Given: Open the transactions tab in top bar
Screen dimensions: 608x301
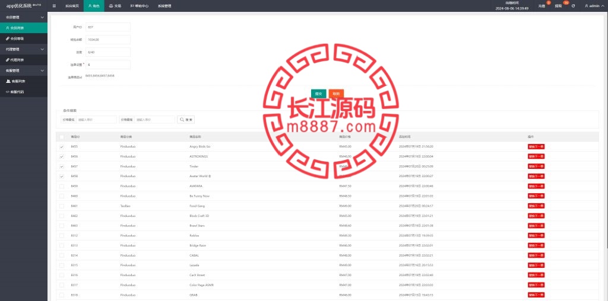Looking at the screenshot, I should (115, 6).
